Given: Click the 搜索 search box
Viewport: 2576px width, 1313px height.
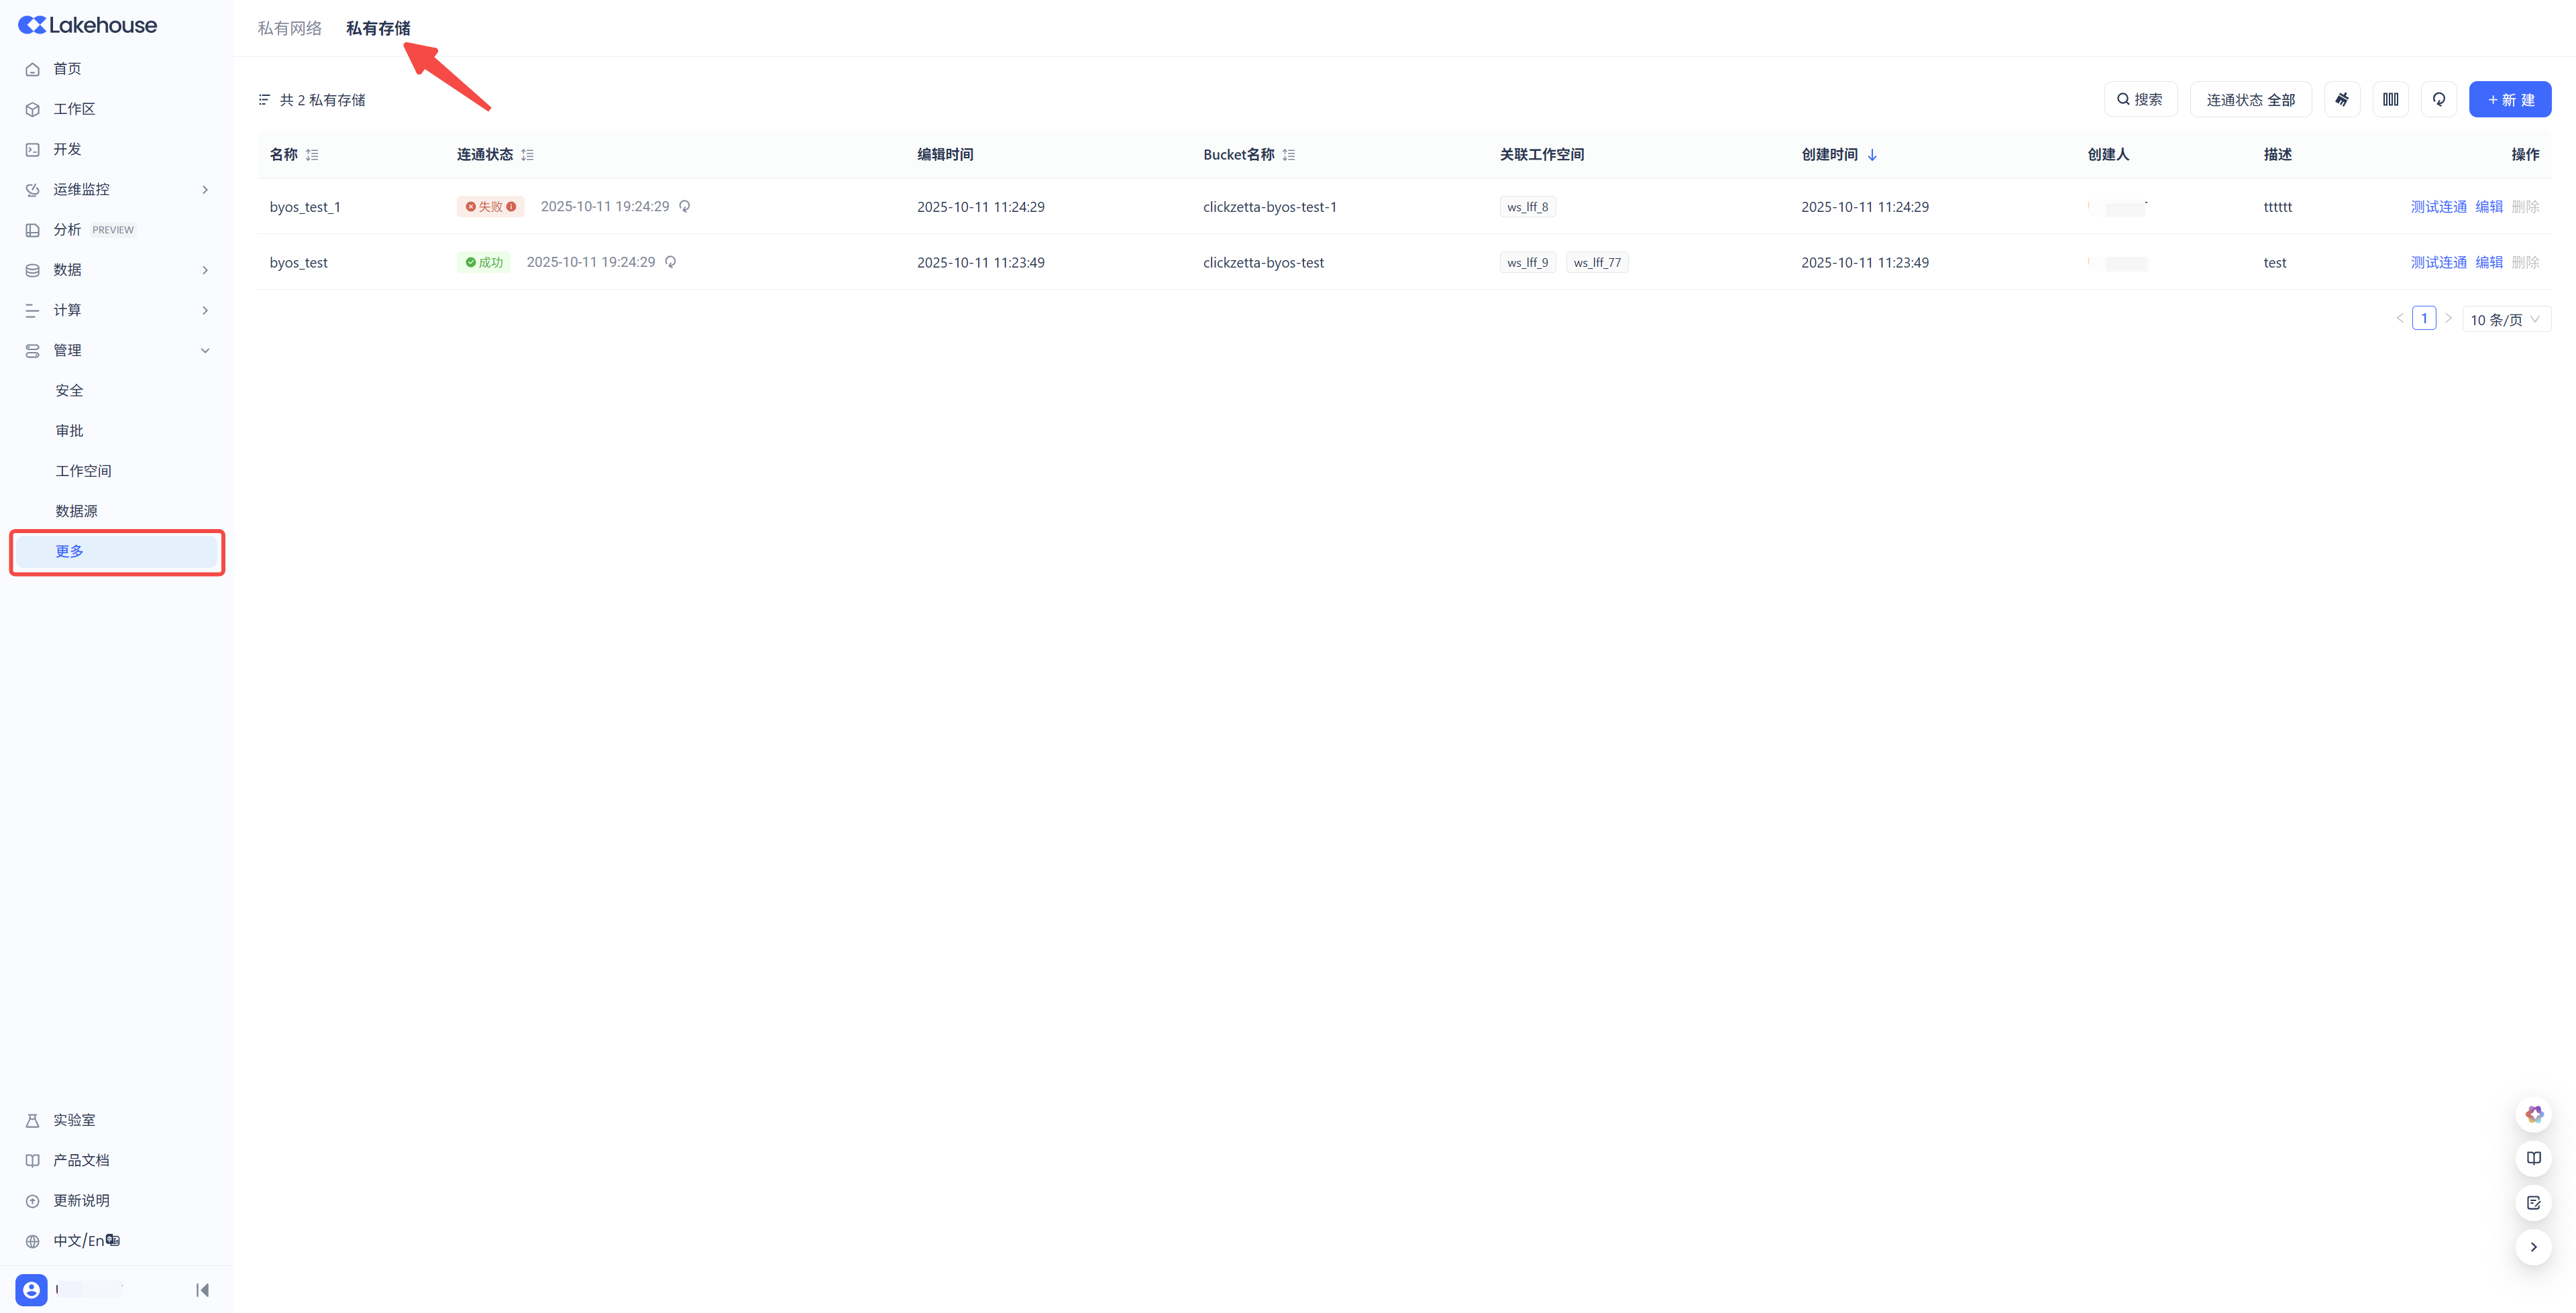Looking at the screenshot, I should point(2140,99).
